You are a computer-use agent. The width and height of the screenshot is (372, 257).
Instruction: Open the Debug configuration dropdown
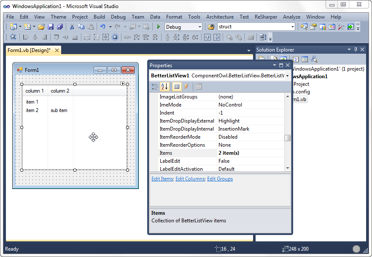point(199,27)
